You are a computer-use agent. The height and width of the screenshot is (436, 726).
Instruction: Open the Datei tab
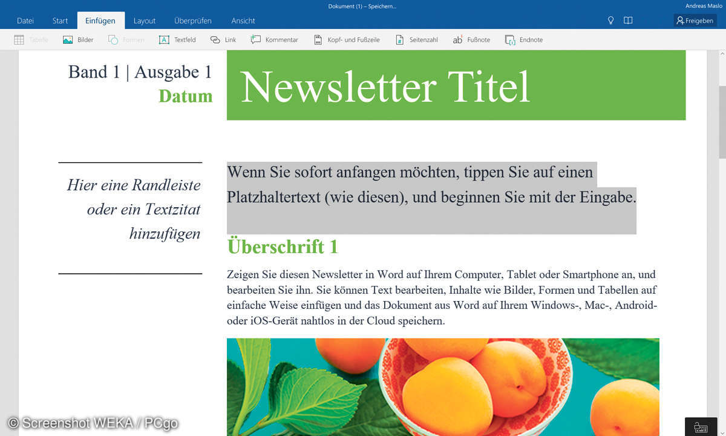tap(25, 21)
